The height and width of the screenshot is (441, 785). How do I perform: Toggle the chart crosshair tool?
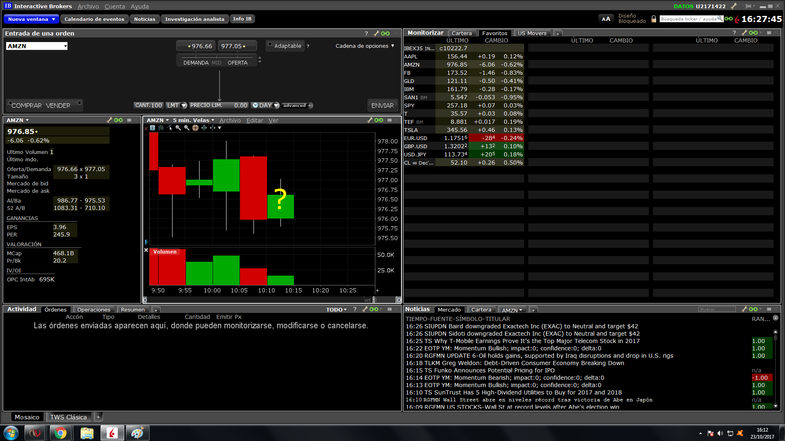tap(195, 128)
